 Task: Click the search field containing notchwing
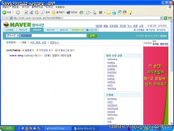[x=53, y=36]
